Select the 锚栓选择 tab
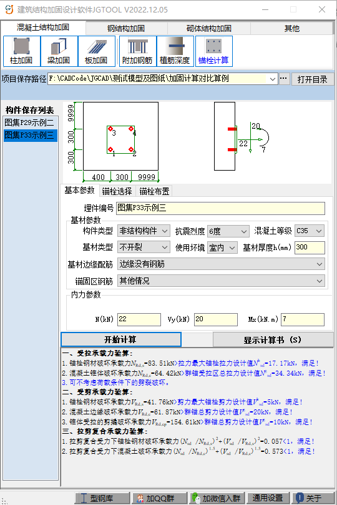337x505 pixels. coord(117,191)
